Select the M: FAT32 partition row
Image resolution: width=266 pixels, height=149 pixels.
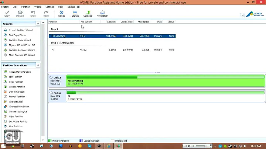pyautogui.click(x=112, y=50)
